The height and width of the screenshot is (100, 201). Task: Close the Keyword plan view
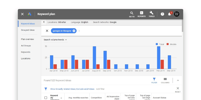(x=22, y=14)
